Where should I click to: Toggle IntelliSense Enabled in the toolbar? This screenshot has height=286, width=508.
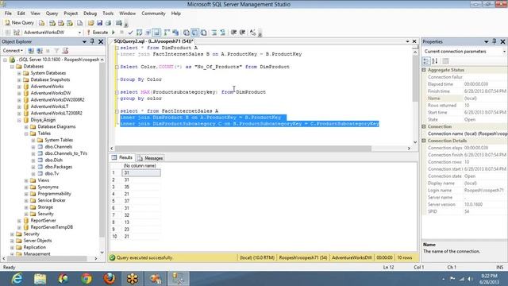pos(157,33)
